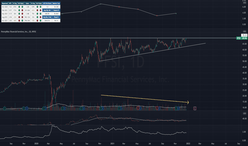Screen dimensions: 248x146
Task: Open the earnings marker near November 2020
Action: [x=101, y=108]
